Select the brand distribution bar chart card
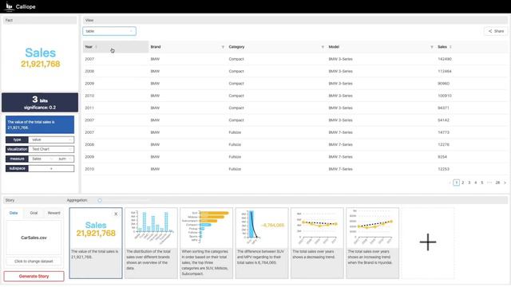511x287 pixels. (x=151, y=243)
